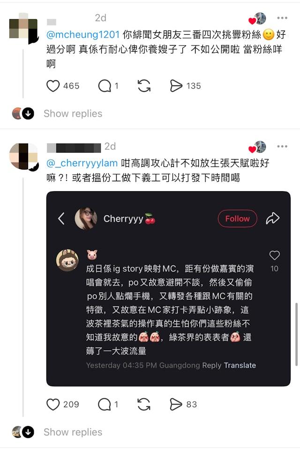Image resolution: width=300 pixels, height=449 pixels.
Task: Open comments on the second post
Action: point(104,404)
